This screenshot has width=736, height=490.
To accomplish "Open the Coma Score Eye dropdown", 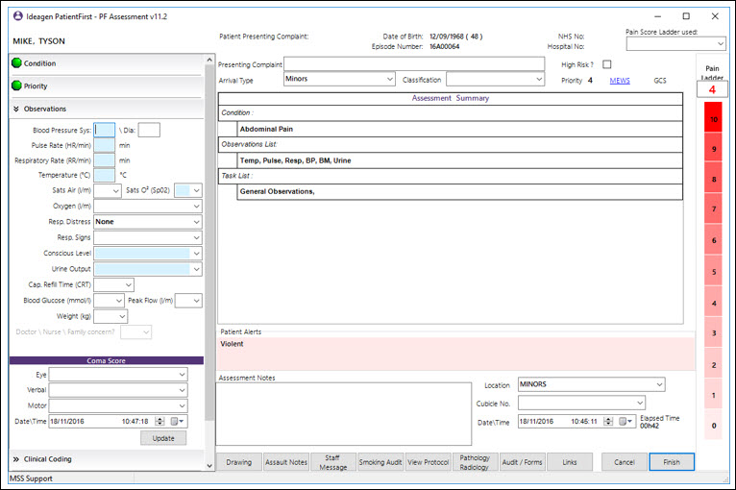I will click(183, 374).
